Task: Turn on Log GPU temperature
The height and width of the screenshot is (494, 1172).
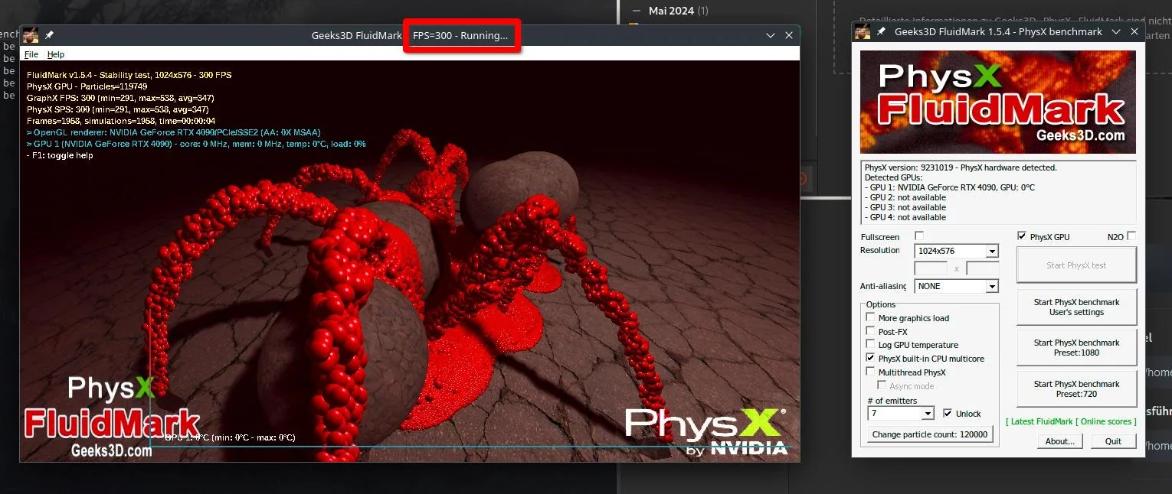Action: click(x=870, y=345)
